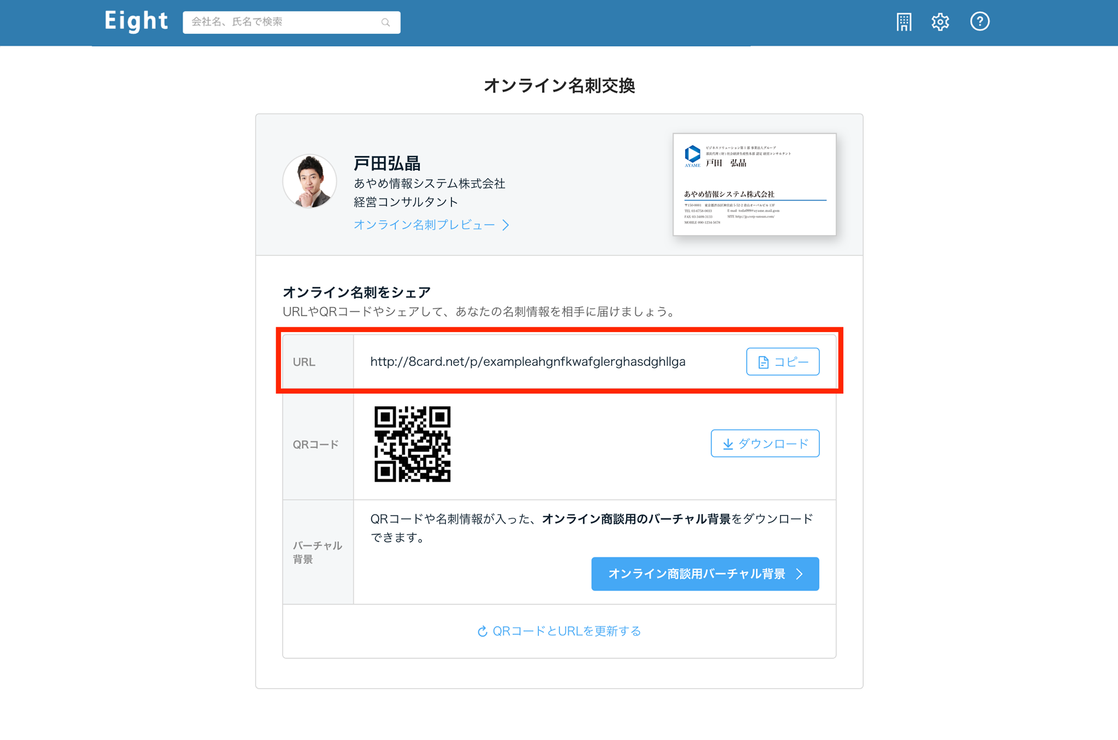Open the help question mark icon

(980, 22)
